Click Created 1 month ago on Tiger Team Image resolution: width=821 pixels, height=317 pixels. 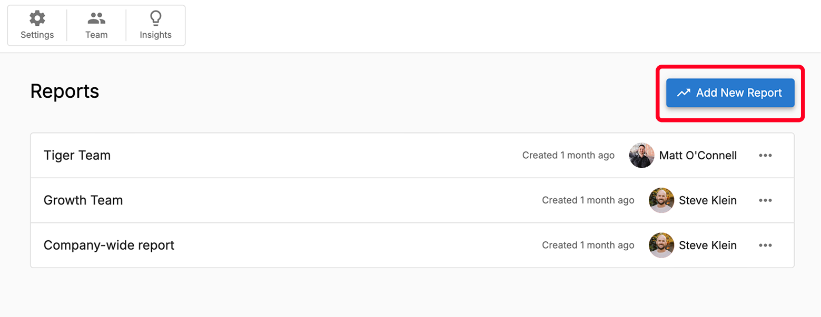click(568, 156)
